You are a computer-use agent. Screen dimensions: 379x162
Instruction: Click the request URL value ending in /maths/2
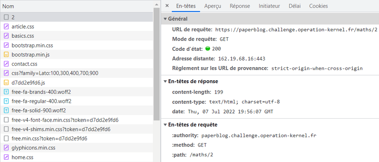coord(296,30)
